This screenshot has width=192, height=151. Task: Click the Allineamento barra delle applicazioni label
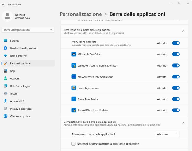coord(93,134)
